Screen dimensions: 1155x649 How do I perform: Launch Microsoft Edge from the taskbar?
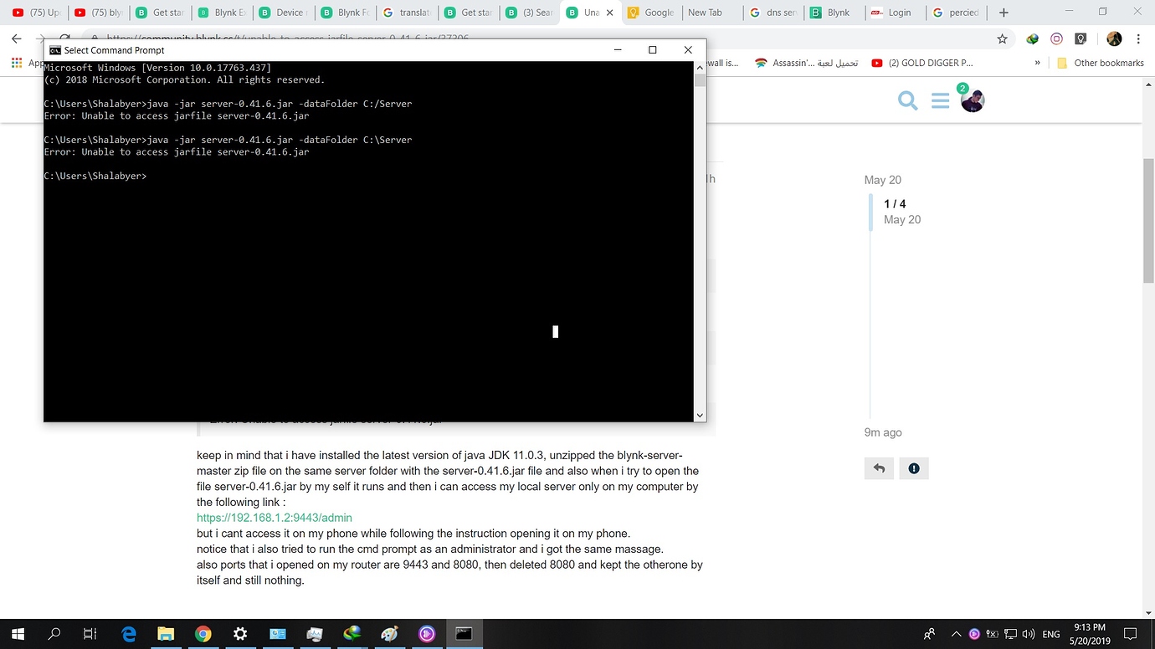tap(129, 634)
